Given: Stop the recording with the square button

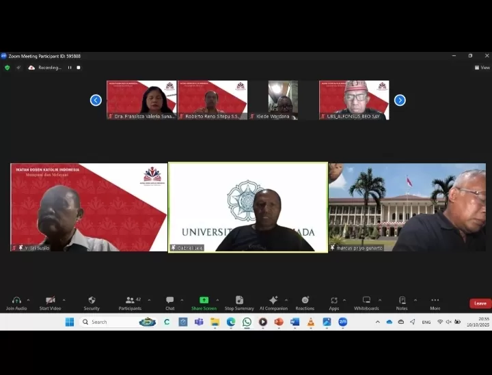Looking at the screenshot, I should (x=79, y=68).
